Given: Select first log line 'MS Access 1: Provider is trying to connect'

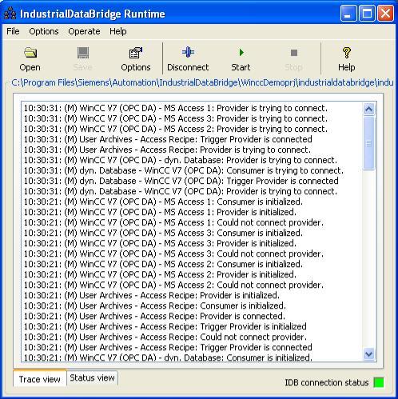Looking at the screenshot, I should coord(176,108).
